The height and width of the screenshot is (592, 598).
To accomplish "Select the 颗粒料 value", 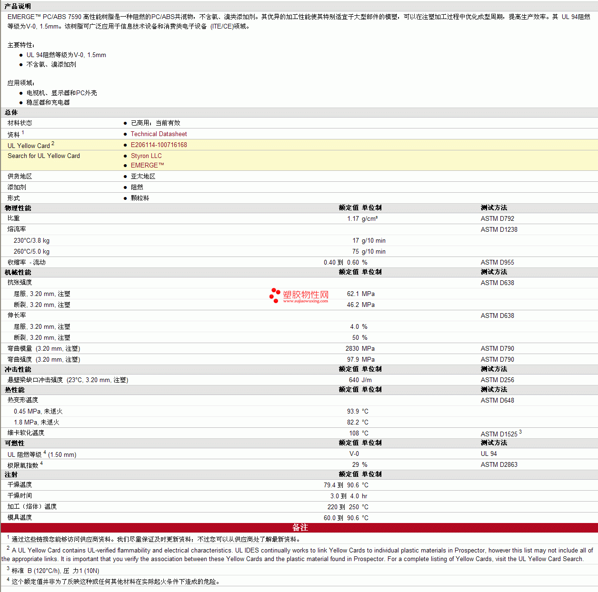I will click(140, 198).
